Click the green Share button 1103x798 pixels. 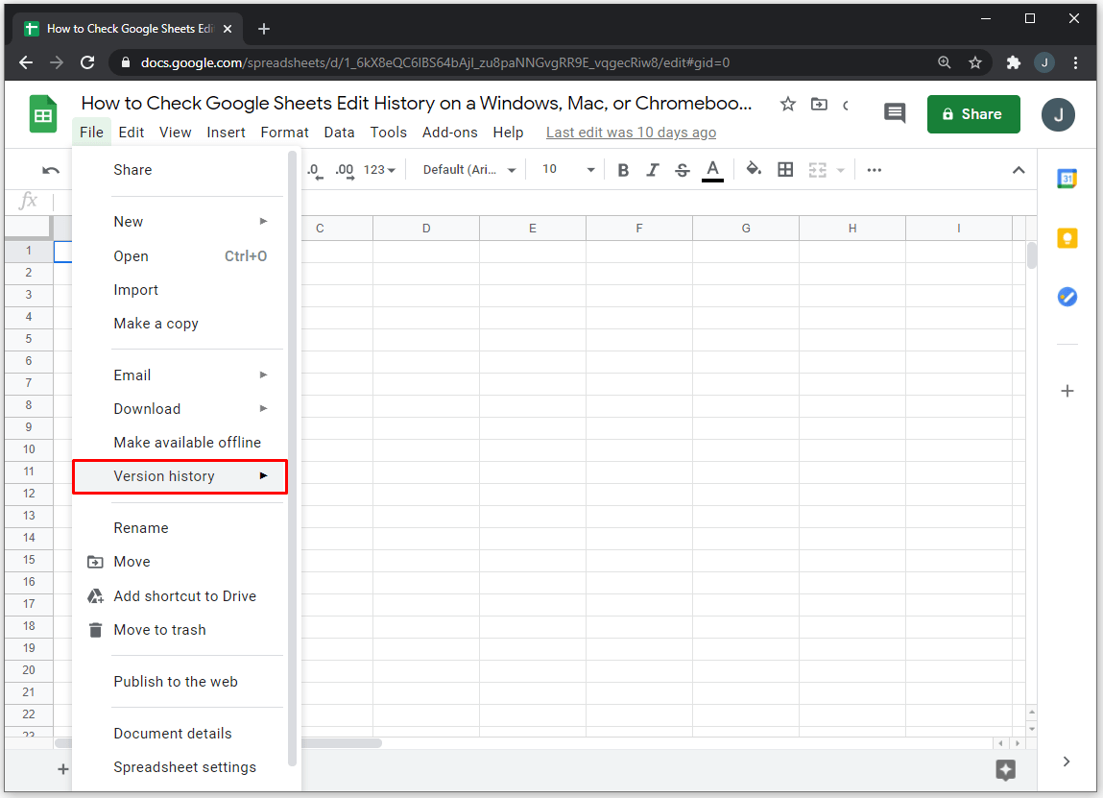click(x=972, y=114)
